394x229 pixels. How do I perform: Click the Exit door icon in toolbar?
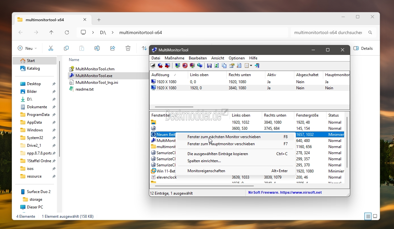click(x=257, y=66)
